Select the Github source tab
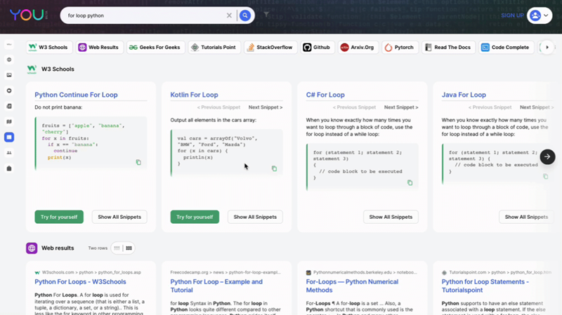The image size is (562, 315). point(316,48)
